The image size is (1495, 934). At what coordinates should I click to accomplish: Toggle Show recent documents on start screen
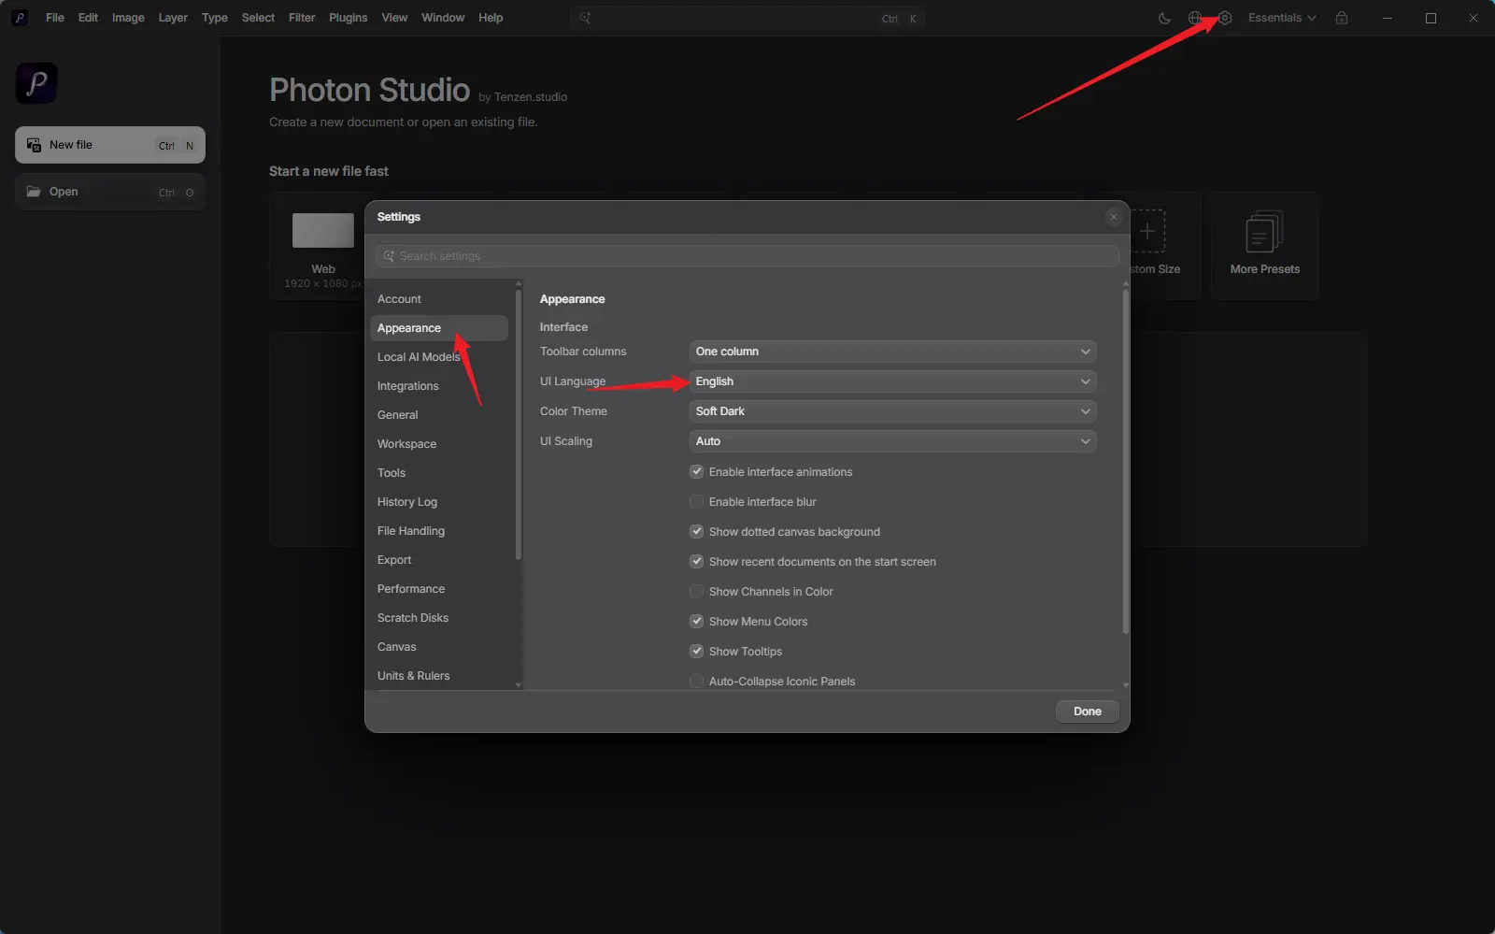pos(696,562)
